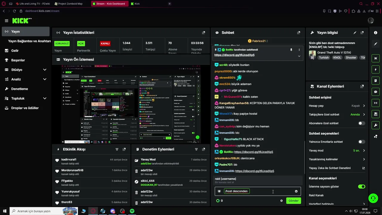This screenshot has height=215, width=382.
Task: Click the KNGL stream tag
Action: pyautogui.click(x=337, y=58)
